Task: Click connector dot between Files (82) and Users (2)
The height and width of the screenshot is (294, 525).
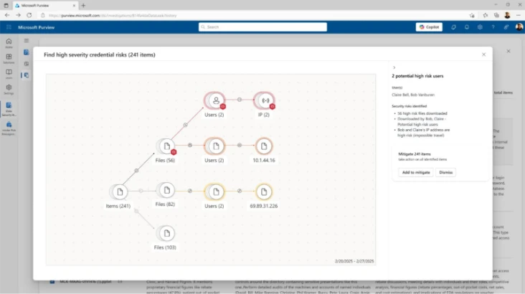Action: click(190, 191)
